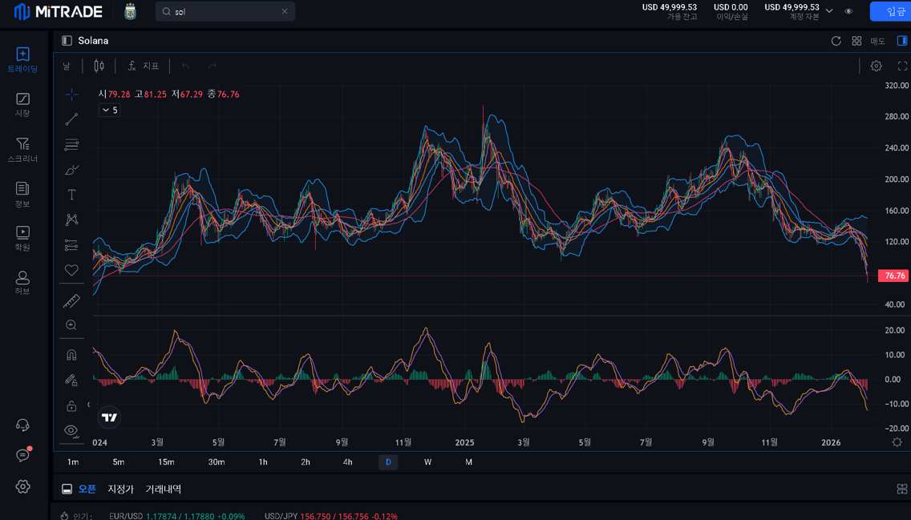
Task: Click the chart fullscreen icon
Action: [902, 66]
